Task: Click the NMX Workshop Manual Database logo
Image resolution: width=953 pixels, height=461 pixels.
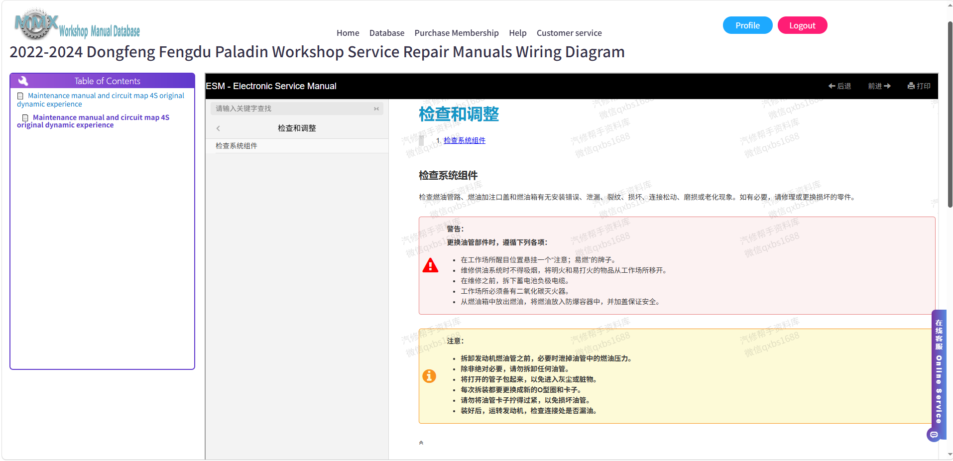Action: click(77, 24)
